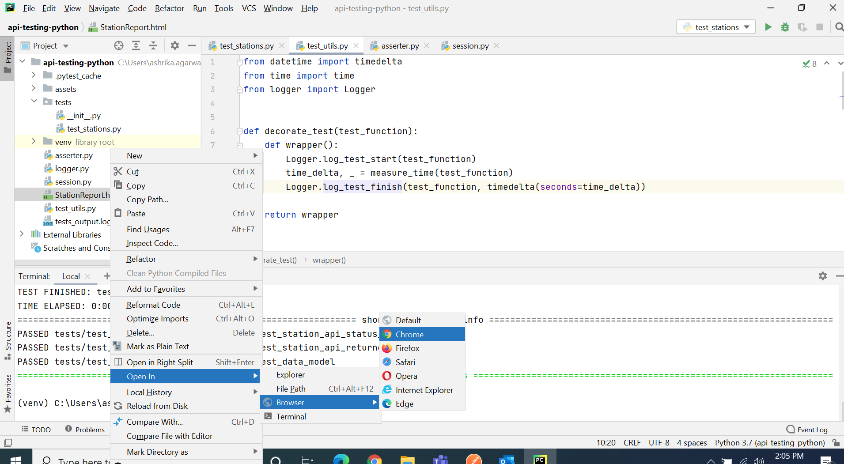Click the stop process icon
Viewport: 844px width, 464px height.
[x=820, y=27]
